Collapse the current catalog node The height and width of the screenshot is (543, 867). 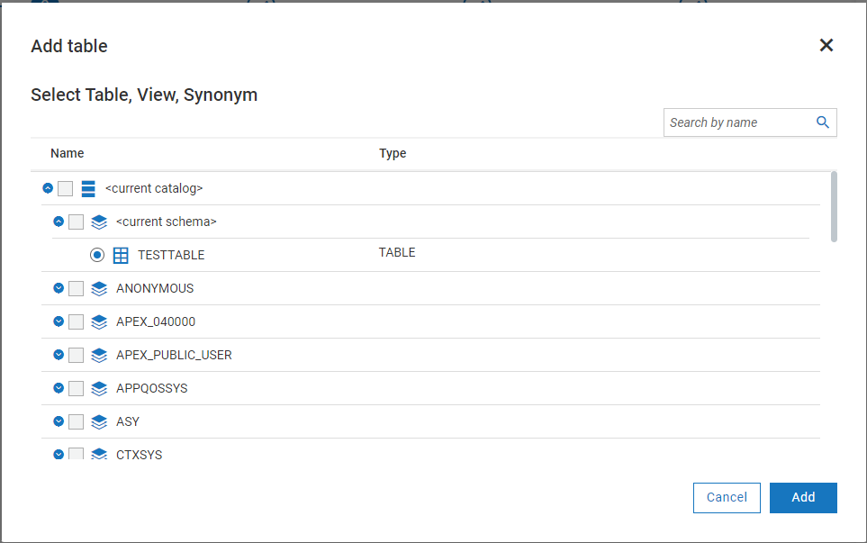click(x=48, y=188)
